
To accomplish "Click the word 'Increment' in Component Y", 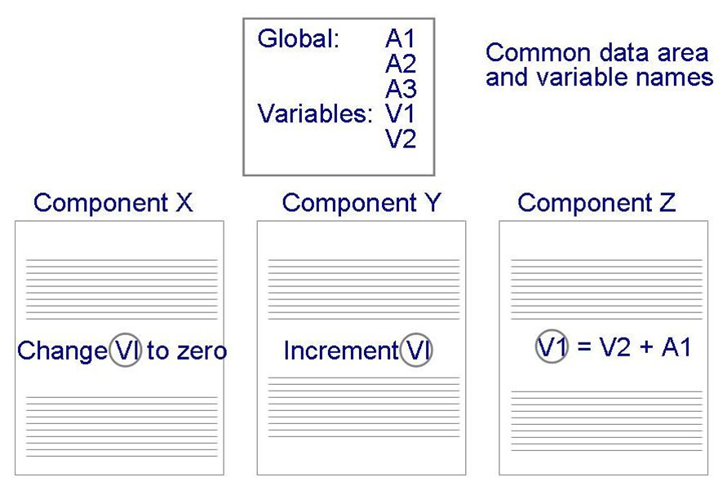I will [x=340, y=351].
